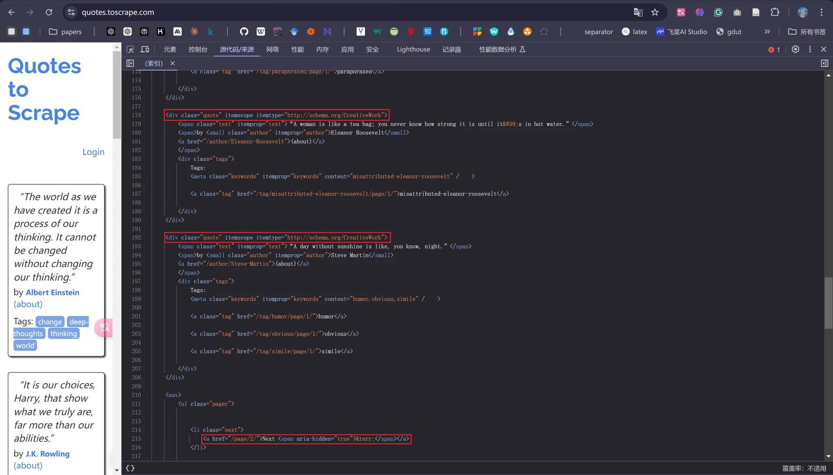Open the browser extensions puzzle icon
833x475 pixels.
(x=775, y=12)
